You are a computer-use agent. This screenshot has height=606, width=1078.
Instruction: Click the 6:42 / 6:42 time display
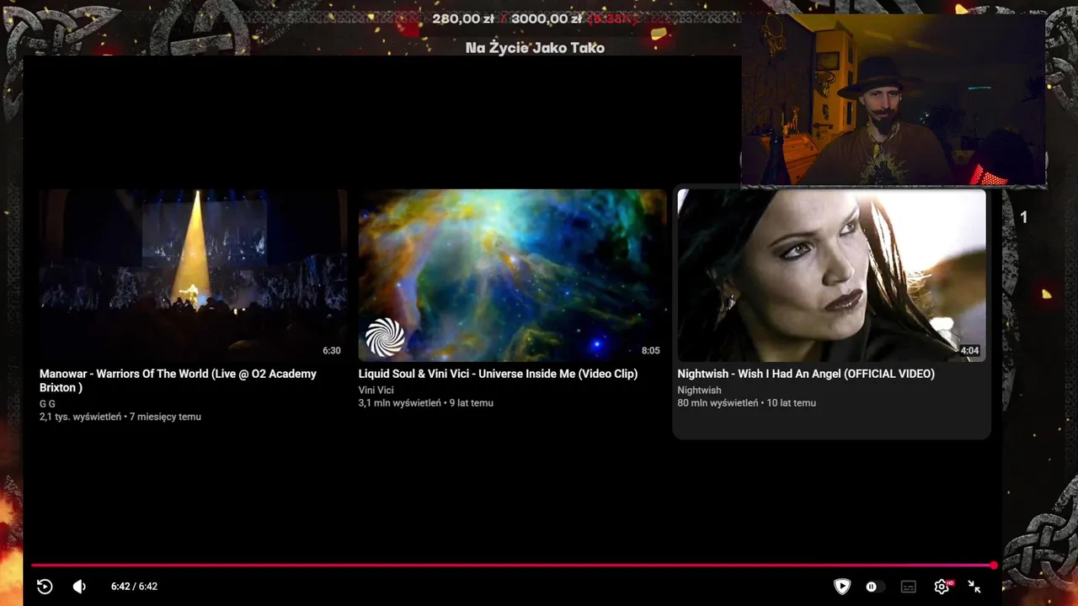[134, 587]
